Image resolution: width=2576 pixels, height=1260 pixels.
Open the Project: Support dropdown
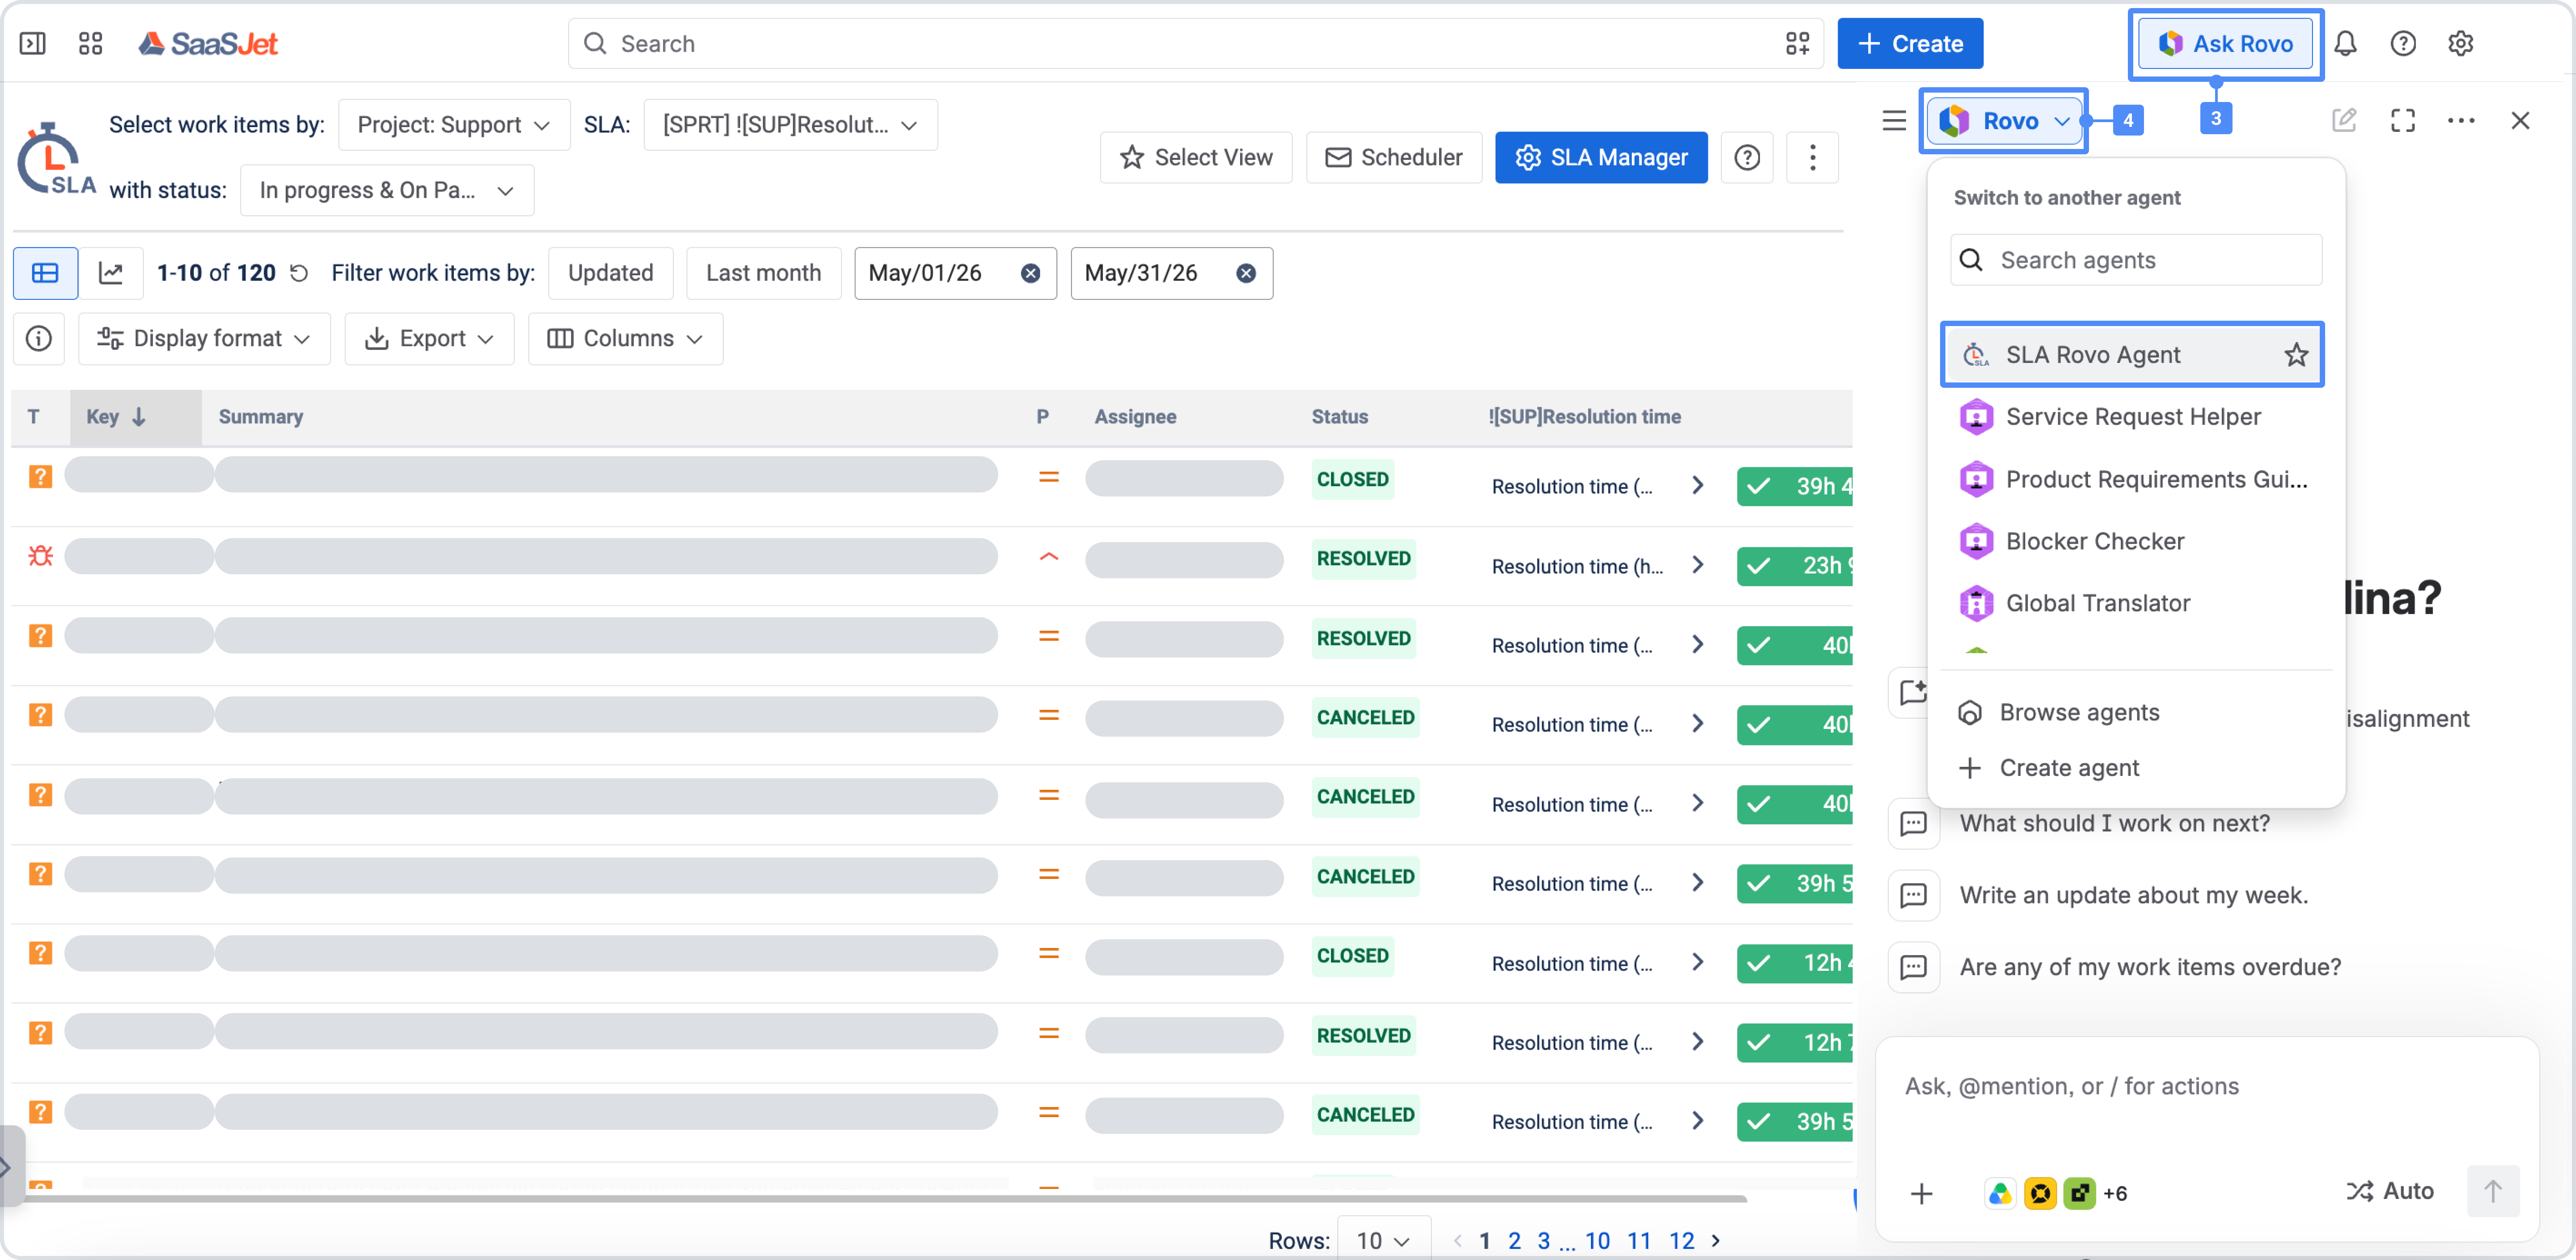454,125
